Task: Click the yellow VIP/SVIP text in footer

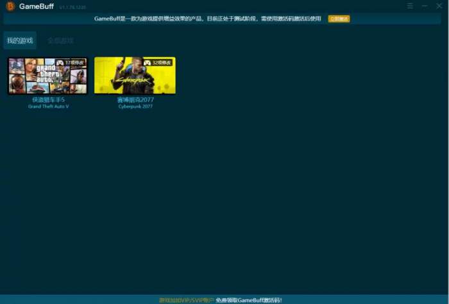Action: point(187,300)
